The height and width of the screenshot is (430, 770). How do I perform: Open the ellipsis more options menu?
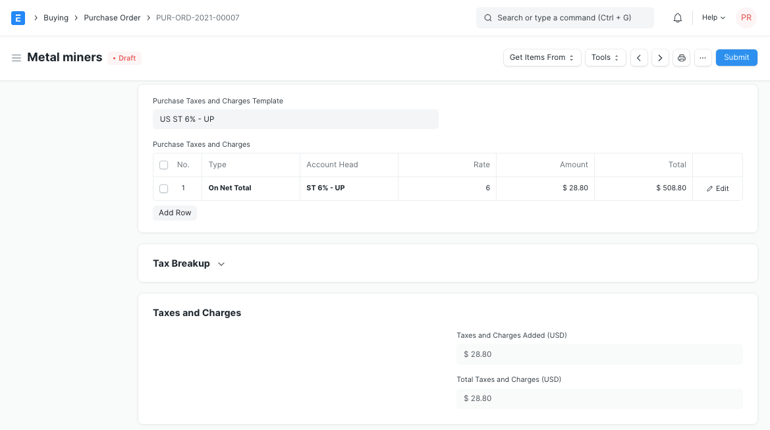[x=702, y=57]
